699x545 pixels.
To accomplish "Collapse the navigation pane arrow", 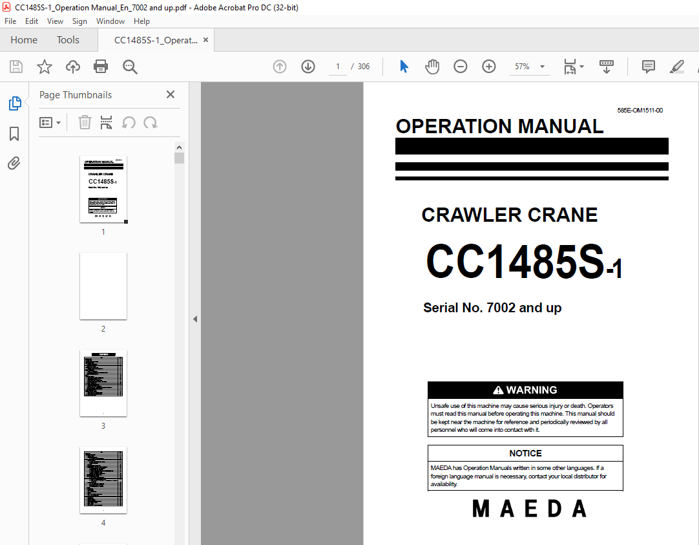I will click(x=195, y=319).
